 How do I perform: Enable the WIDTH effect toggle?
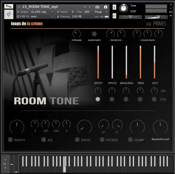point(10,140)
